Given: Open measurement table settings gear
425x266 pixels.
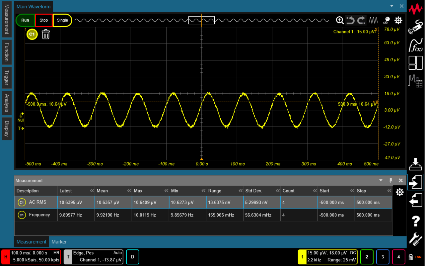Looking at the screenshot, I should [399, 192].
